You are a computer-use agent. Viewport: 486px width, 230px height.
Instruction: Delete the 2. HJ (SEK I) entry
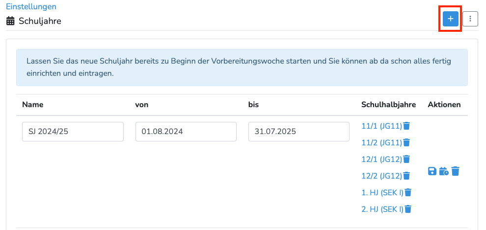(408, 209)
